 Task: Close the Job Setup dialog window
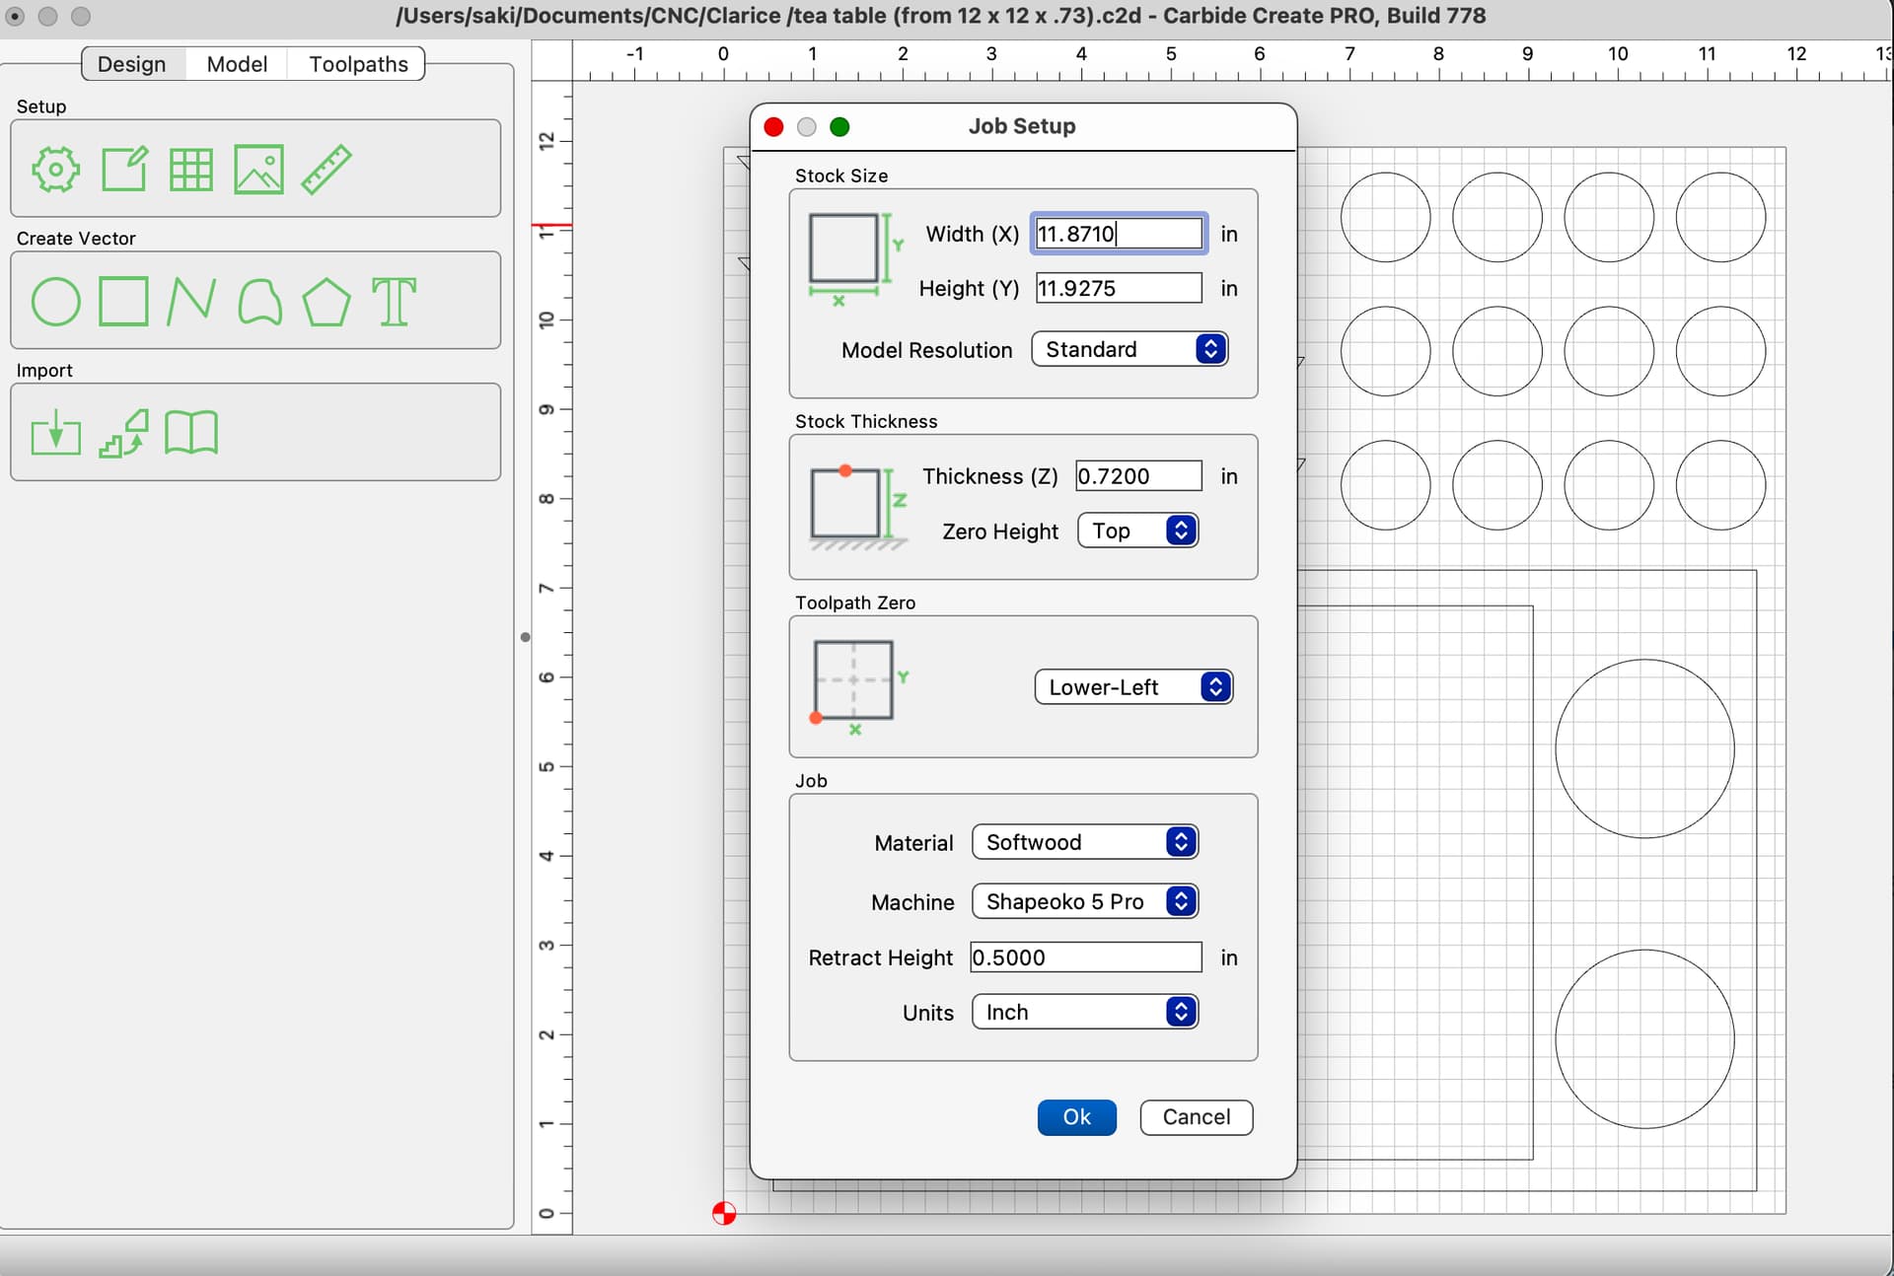[x=774, y=127]
